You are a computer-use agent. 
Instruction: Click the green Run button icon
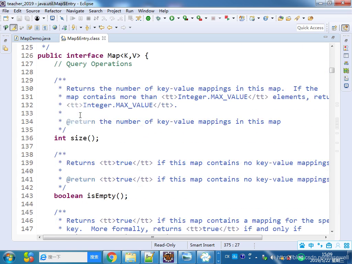coord(172,19)
